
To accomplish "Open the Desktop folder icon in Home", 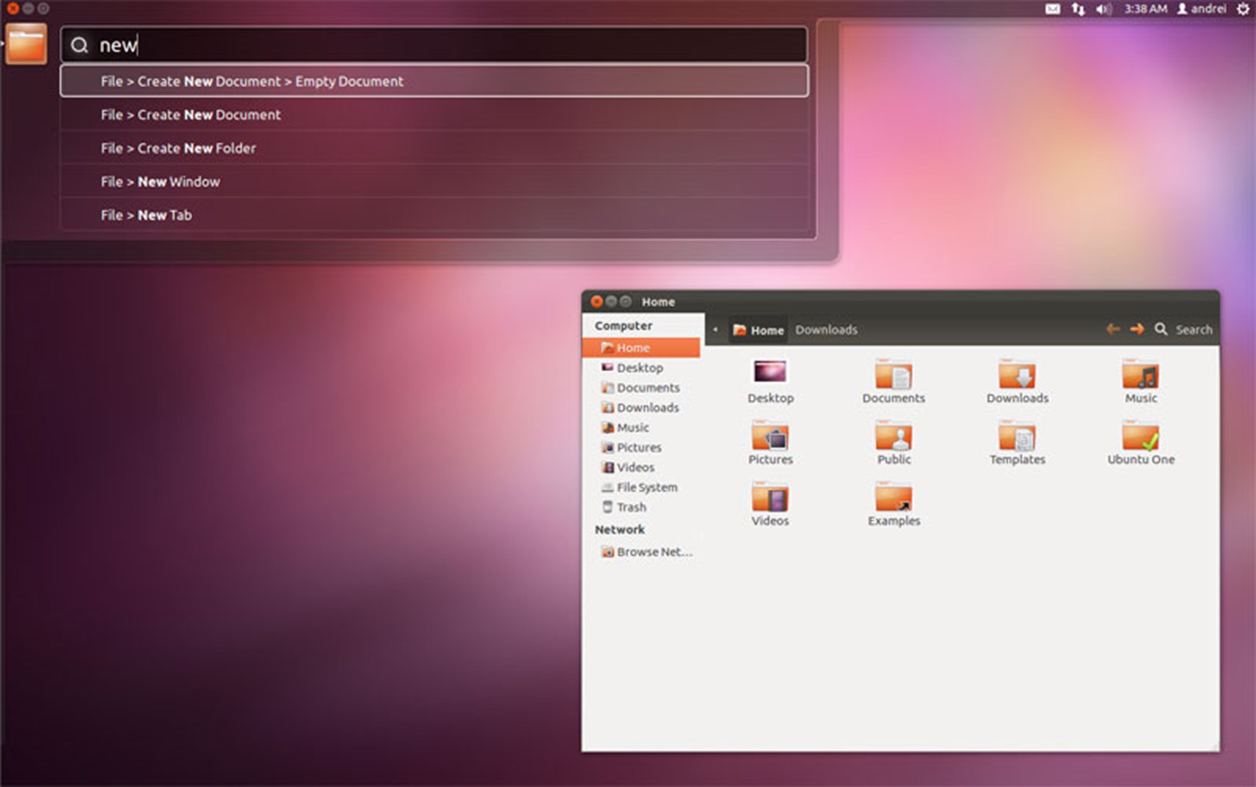I will [x=771, y=372].
